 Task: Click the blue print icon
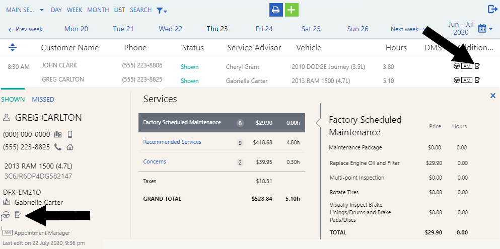[276, 10]
